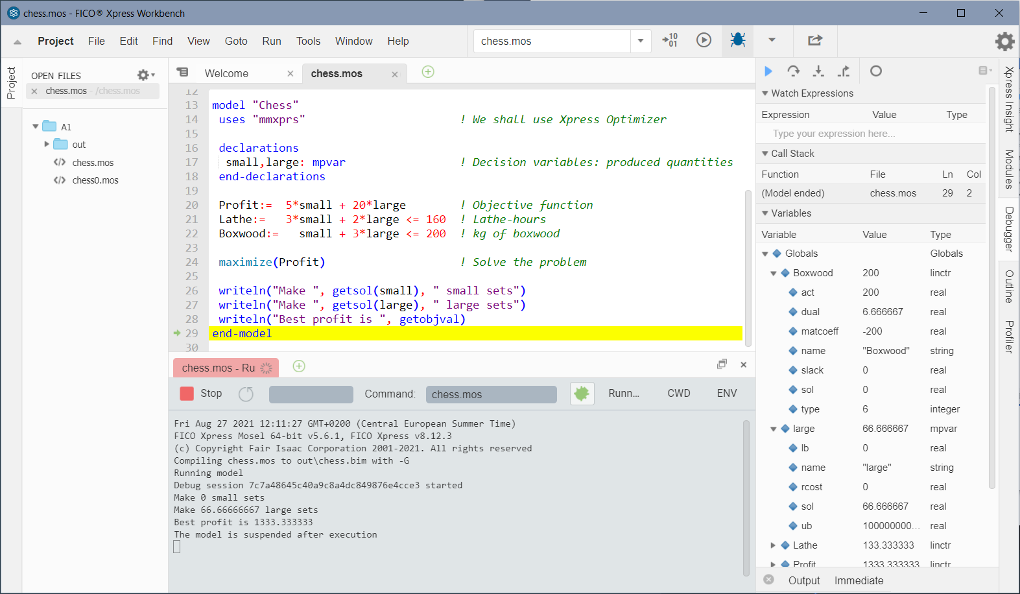This screenshot has height=594, width=1020.
Task: Open the Edit menu
Action: [x=128, y=41]
